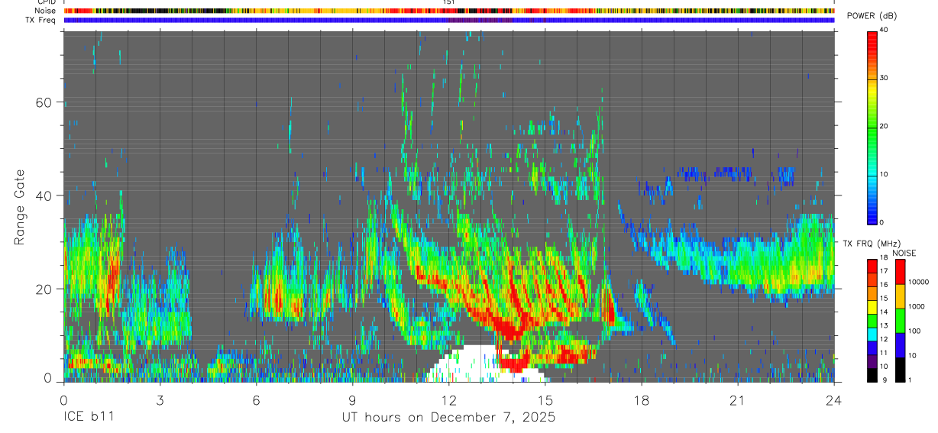Image resolution: width=938 pixels, height=433 pixels.
Task: Click the '60' tick on the Range Gate axis
Action: pyautogui.click(x=43, y=102)
